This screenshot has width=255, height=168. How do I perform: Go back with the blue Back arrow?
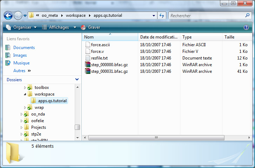coord(8,16)
